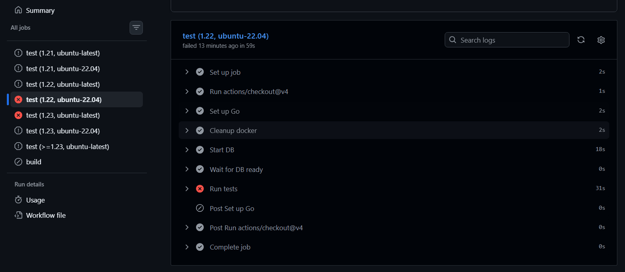Click the Summary home icon
Viewport: 625px width, 272px height.
tap(18, 10)
